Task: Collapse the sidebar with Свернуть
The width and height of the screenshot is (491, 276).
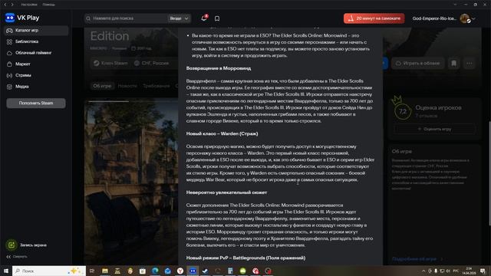Action: point(17,257)
